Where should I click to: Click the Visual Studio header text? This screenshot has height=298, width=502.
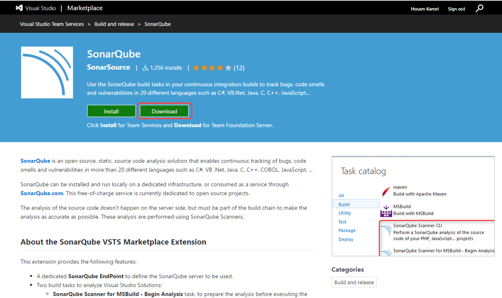pos(41,8)
